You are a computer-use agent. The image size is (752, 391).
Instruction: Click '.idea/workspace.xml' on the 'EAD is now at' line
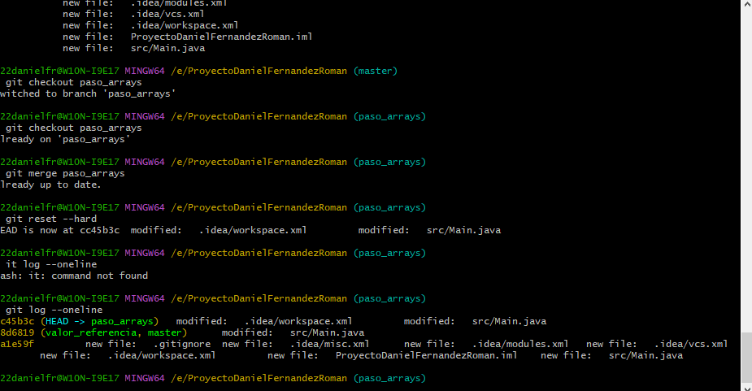pyautogui.click(x=253, y=230)
